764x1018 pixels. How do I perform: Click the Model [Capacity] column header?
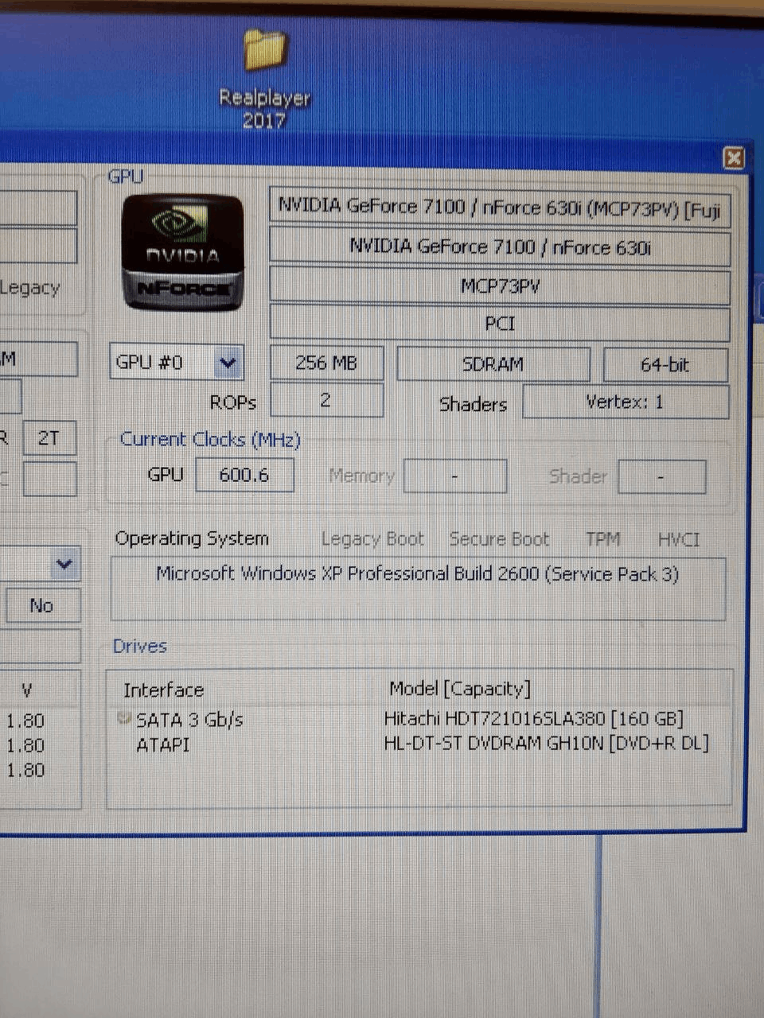(460, 689)
